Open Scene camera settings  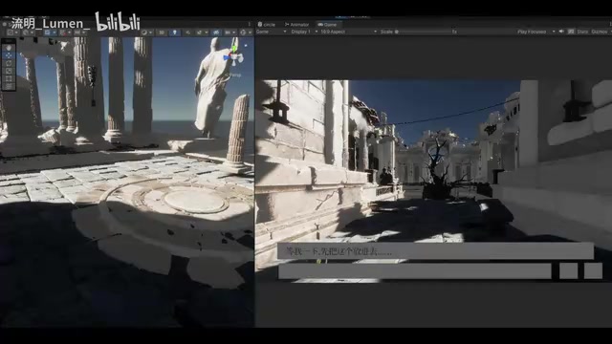229,32
